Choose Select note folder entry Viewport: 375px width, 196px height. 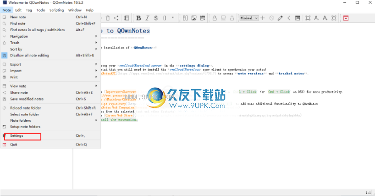tap(51, 114)
